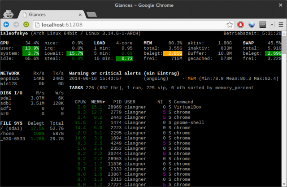This screenshot has width=287, height=187.
Task: Click the browser back button
Action: 7,25
